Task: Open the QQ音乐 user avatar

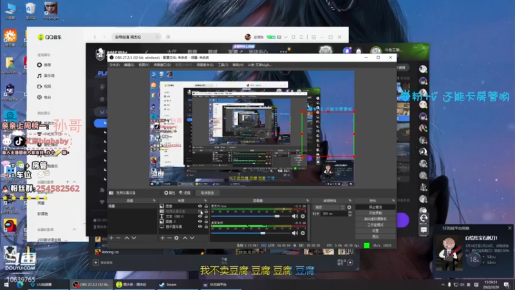Action: (248, 37)
